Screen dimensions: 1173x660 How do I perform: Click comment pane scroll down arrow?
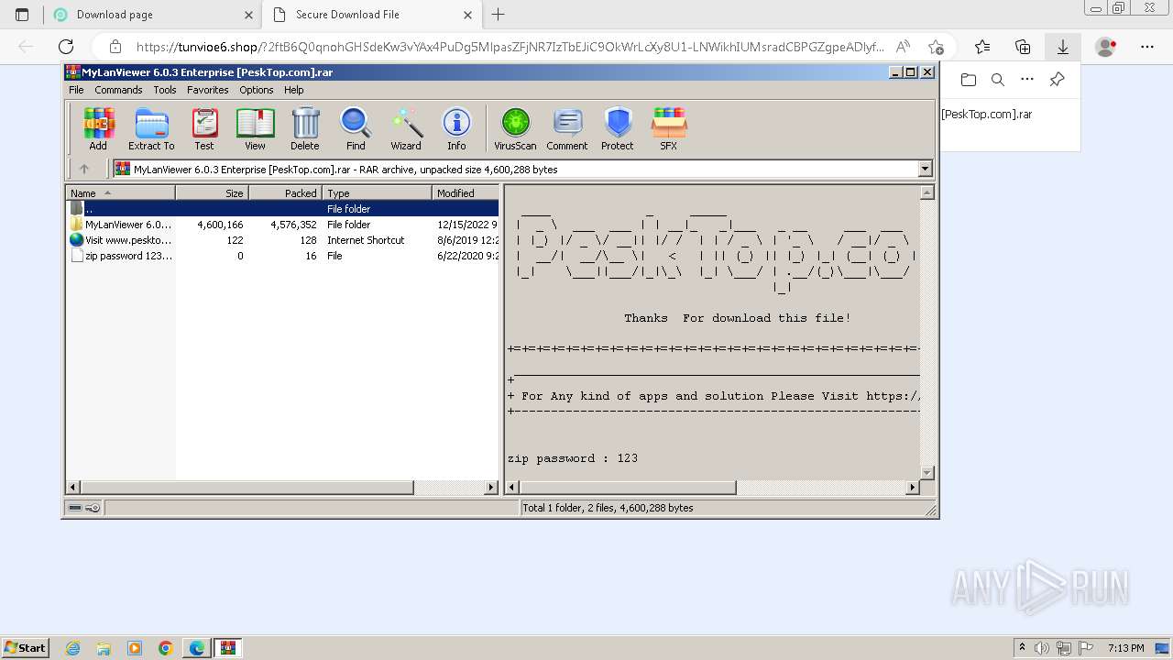click(x=926, y=473)
